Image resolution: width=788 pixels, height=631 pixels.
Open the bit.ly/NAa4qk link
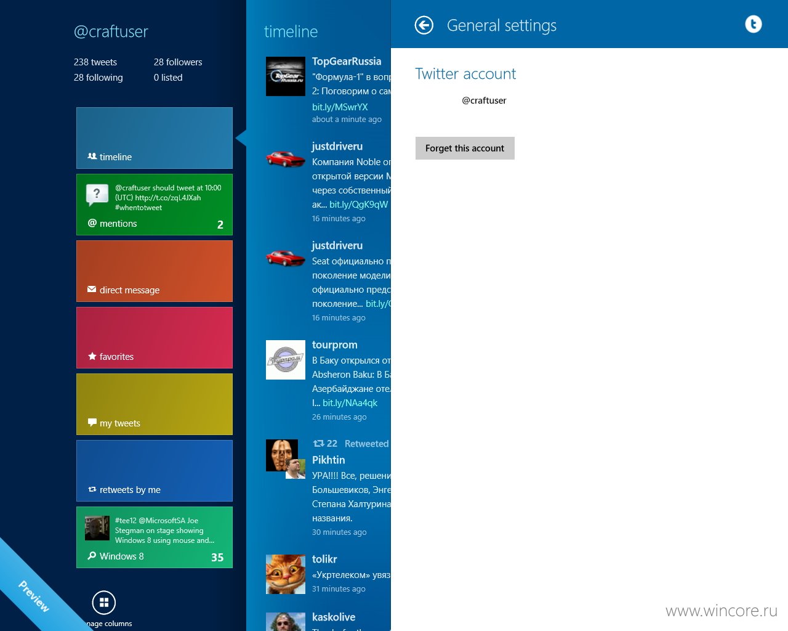pos(350,403)
